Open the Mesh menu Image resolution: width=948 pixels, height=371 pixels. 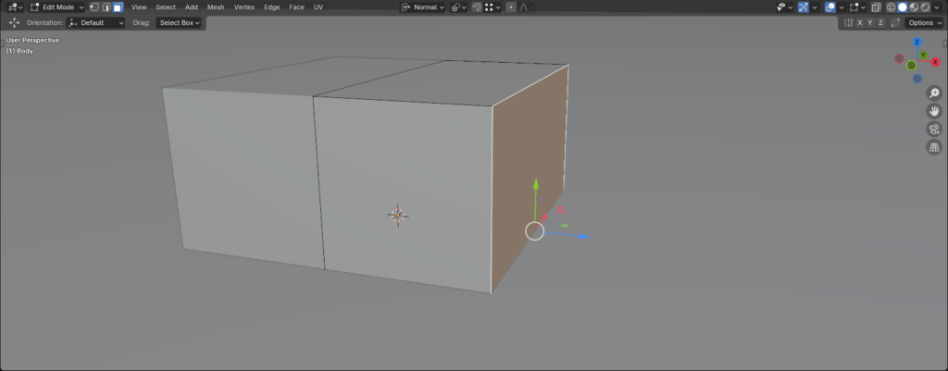pyautogui.click(x=216, y=6)
